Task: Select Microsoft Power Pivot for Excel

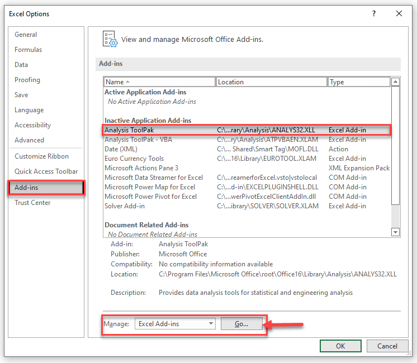Action: click(247, 197)
